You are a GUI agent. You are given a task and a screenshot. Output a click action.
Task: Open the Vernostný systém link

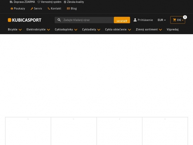pos(51,2)
